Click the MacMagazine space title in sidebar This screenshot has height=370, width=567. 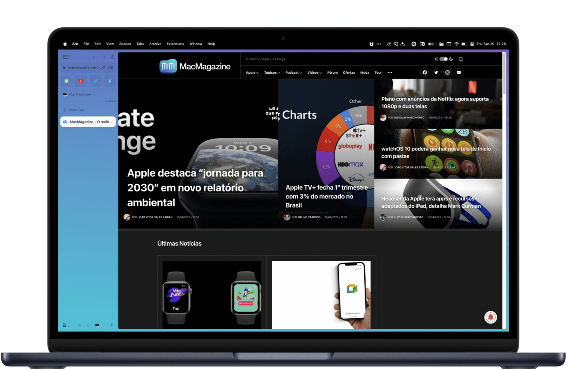(80, 94)
